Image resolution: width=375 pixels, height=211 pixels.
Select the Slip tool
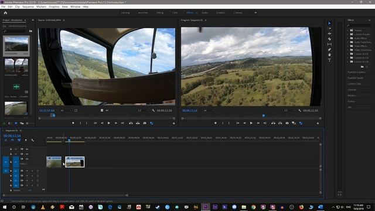329,45
